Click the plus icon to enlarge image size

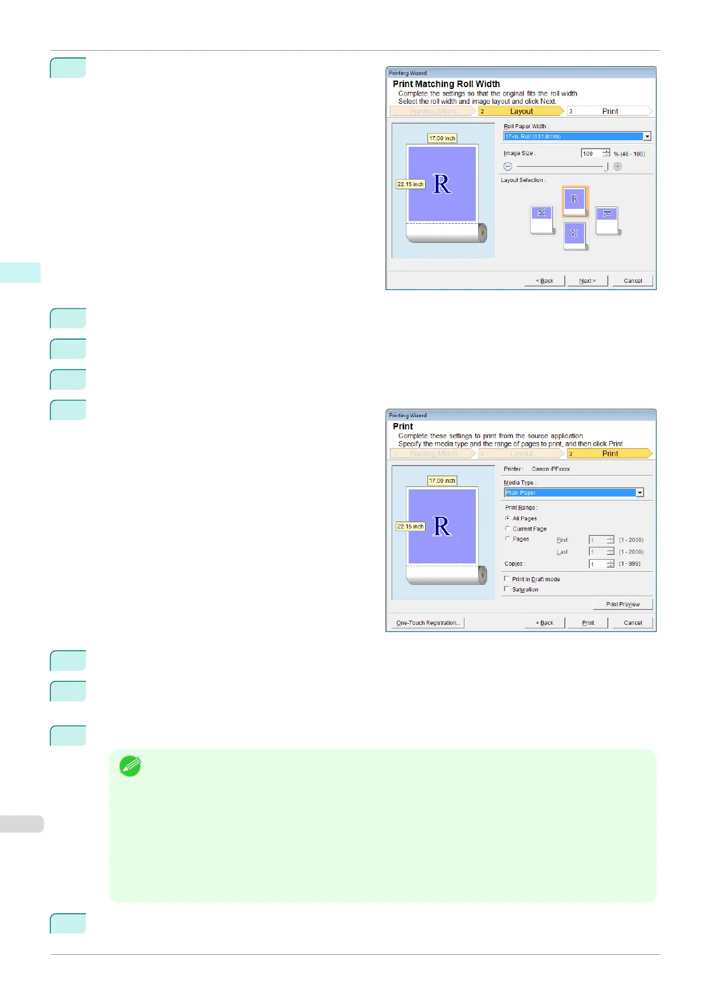pyautogui.click(x=617, y=167)
